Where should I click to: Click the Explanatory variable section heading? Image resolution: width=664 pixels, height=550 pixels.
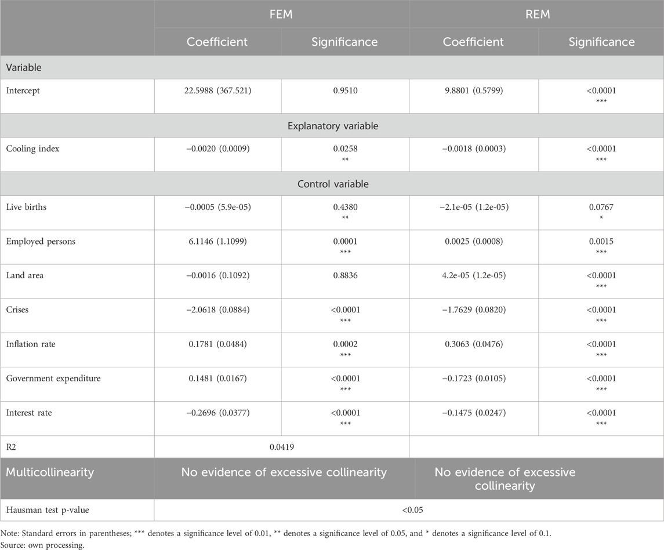point(333,126)
